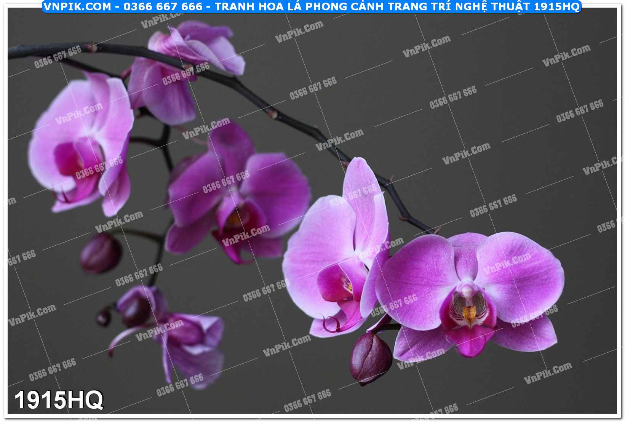
Task: Click the dark purple bud below front orchid
Action: tap(370, 357)
